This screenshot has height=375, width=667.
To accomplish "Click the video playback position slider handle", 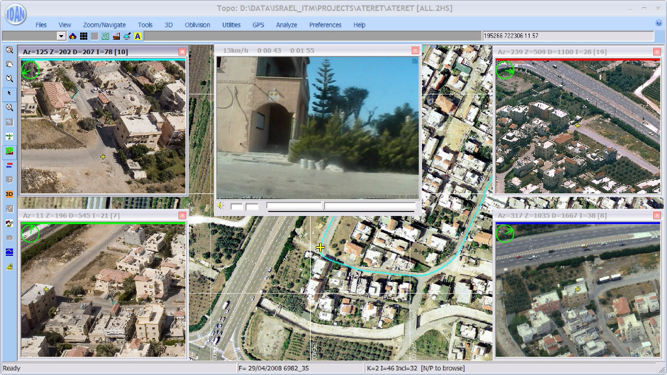I will coord(324,206).
